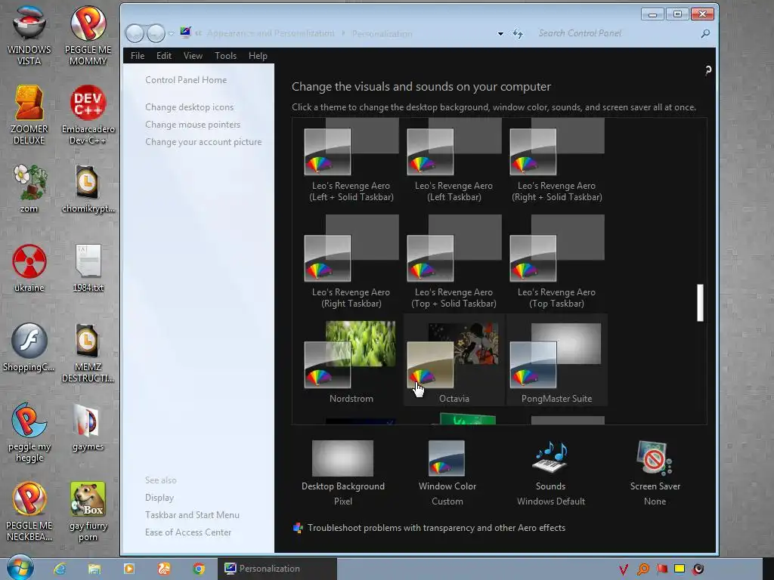Image resolution: width=774 pixels, height=580 pixels.
Task: Open Window Color Custom settings
Action: click(447, 473)
